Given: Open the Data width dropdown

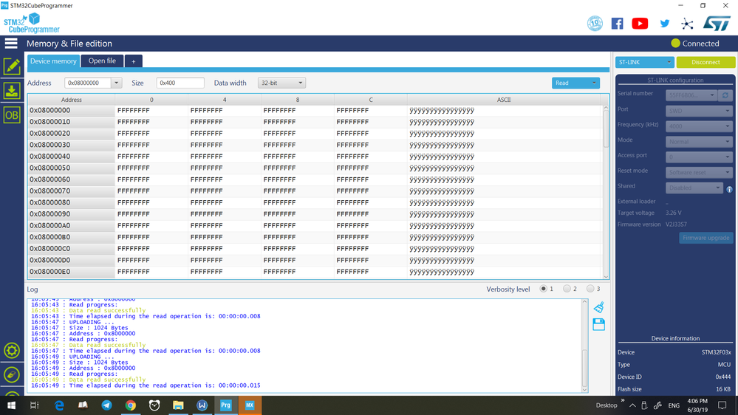Looking at the screenshot, I should pos(281,83).
